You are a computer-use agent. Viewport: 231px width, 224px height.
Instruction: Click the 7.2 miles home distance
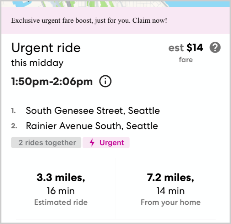(171, 177)
